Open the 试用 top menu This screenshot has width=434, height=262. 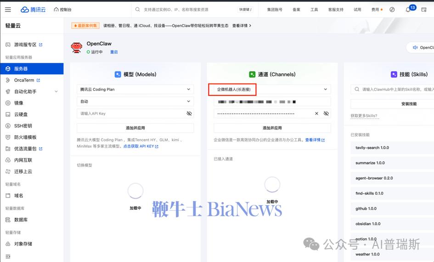click(357, 10)
